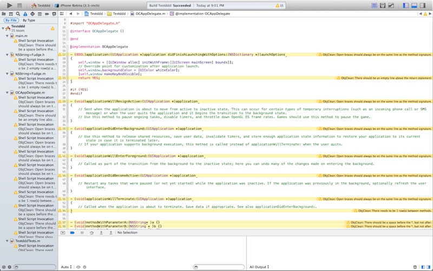Viewport: 433px width, 271px height.
Task: Open the Version editor icon
Action: click(391, 5)
